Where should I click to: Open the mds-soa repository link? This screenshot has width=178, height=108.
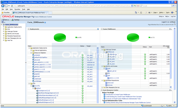pyautogui.click(x=110, y=85)
